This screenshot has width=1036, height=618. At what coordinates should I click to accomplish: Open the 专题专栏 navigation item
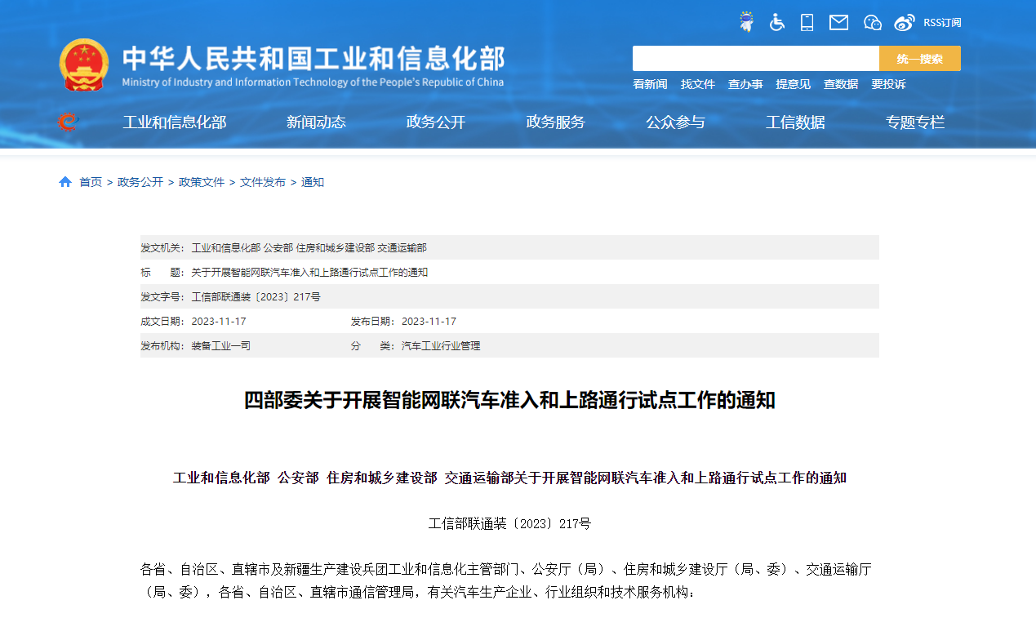[915, 122]
